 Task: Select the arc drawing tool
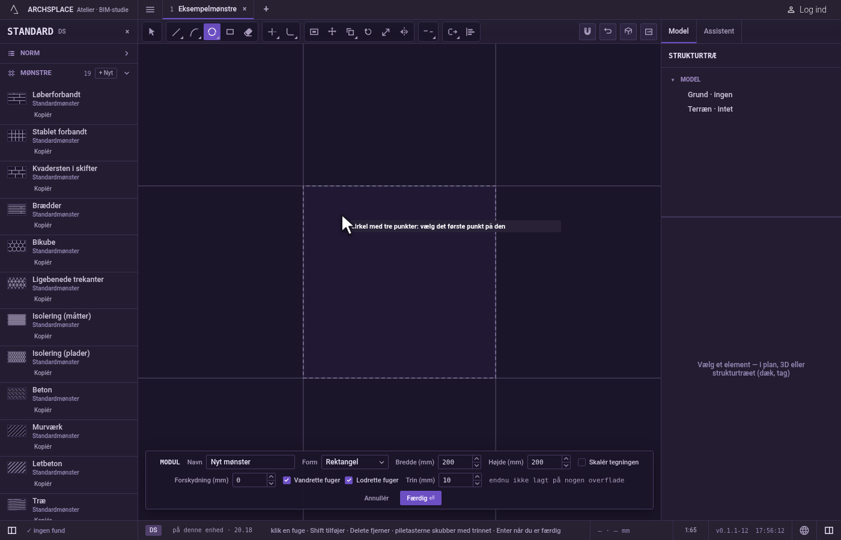pyautogui.click(x=194, y=32)
